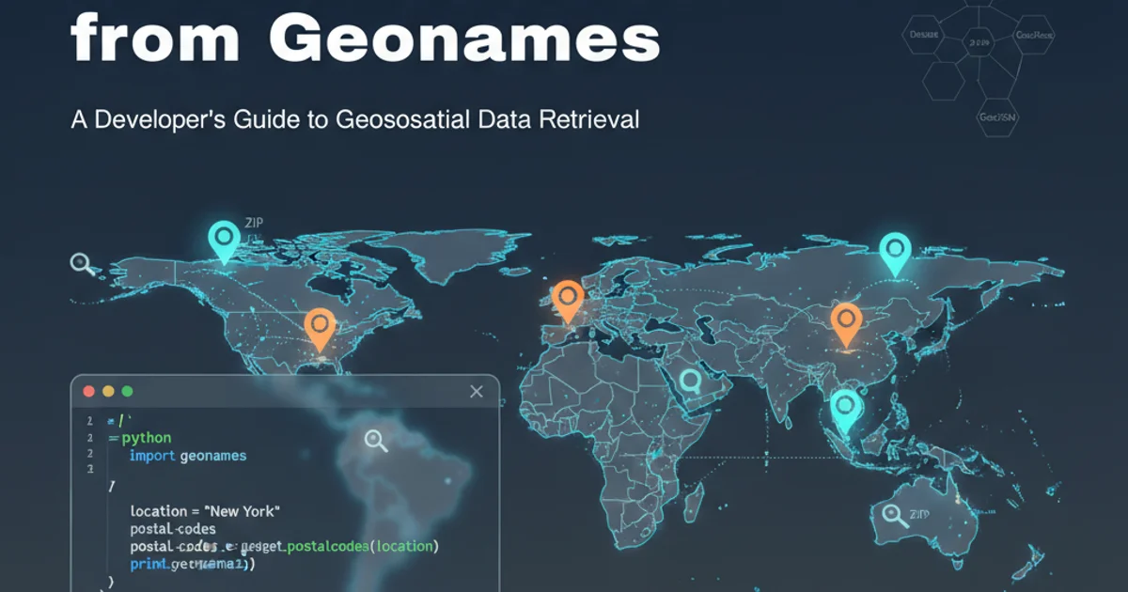Viewport: 1128px width, 592px height.
Task: Click the magnifier icon on the Arabian Peninsula
Action: coord(692,382)
